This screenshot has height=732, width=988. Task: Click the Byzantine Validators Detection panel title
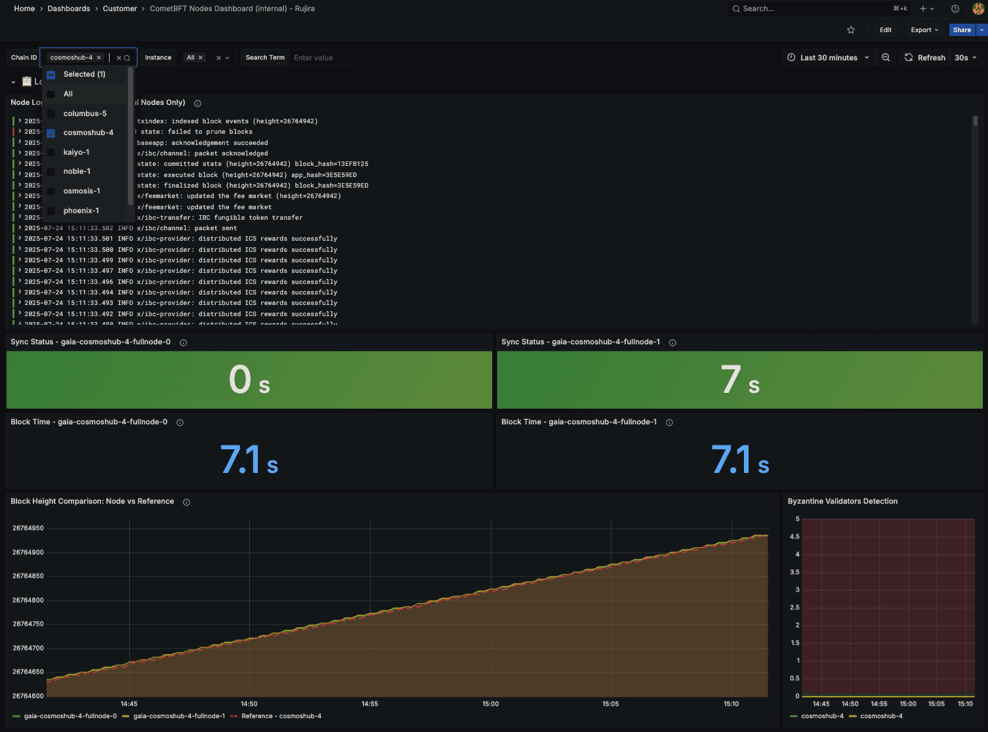842,501
